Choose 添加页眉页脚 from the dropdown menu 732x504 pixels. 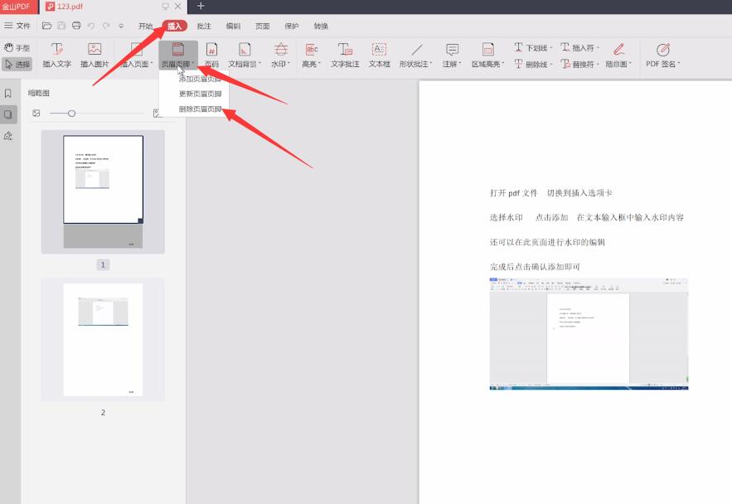[x=200, y=79]
